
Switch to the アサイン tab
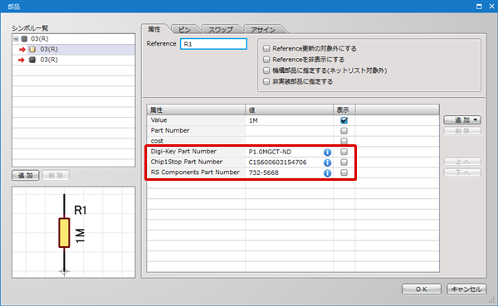coord(263,30)
